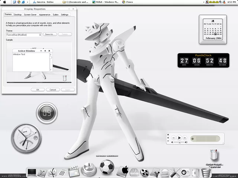Expand the Theme dropdown list
Screen dimensions: 238x178
(x=40, y=34)
